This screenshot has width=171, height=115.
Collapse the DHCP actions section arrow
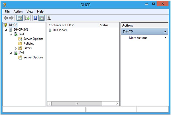pos(165,32)
